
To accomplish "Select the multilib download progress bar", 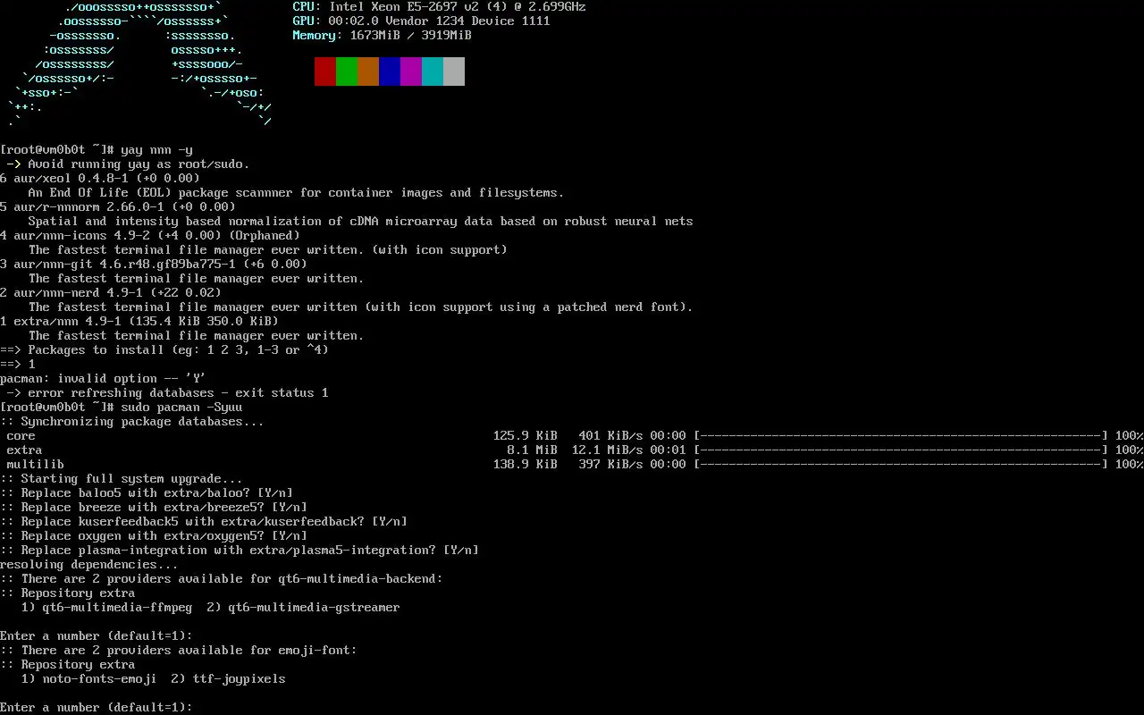I will pyautogui.click(x=901, y=465).
